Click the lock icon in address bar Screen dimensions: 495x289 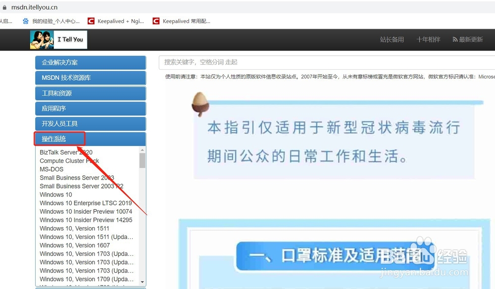pos(4,7)
